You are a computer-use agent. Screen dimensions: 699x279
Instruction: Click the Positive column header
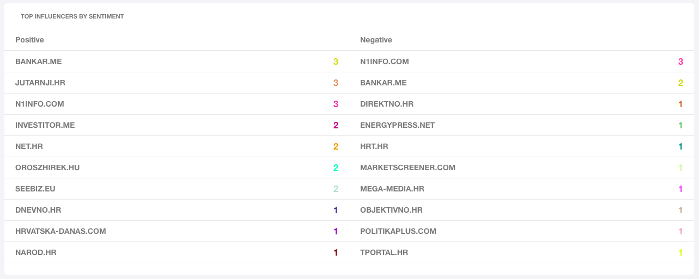29,40
